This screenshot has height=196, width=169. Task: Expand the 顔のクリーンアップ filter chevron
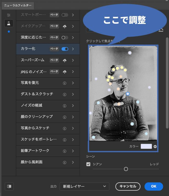[x=73, y=117]
